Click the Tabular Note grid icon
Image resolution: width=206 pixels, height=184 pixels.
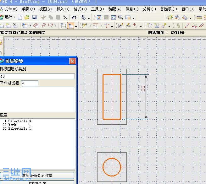click(149, 25)
